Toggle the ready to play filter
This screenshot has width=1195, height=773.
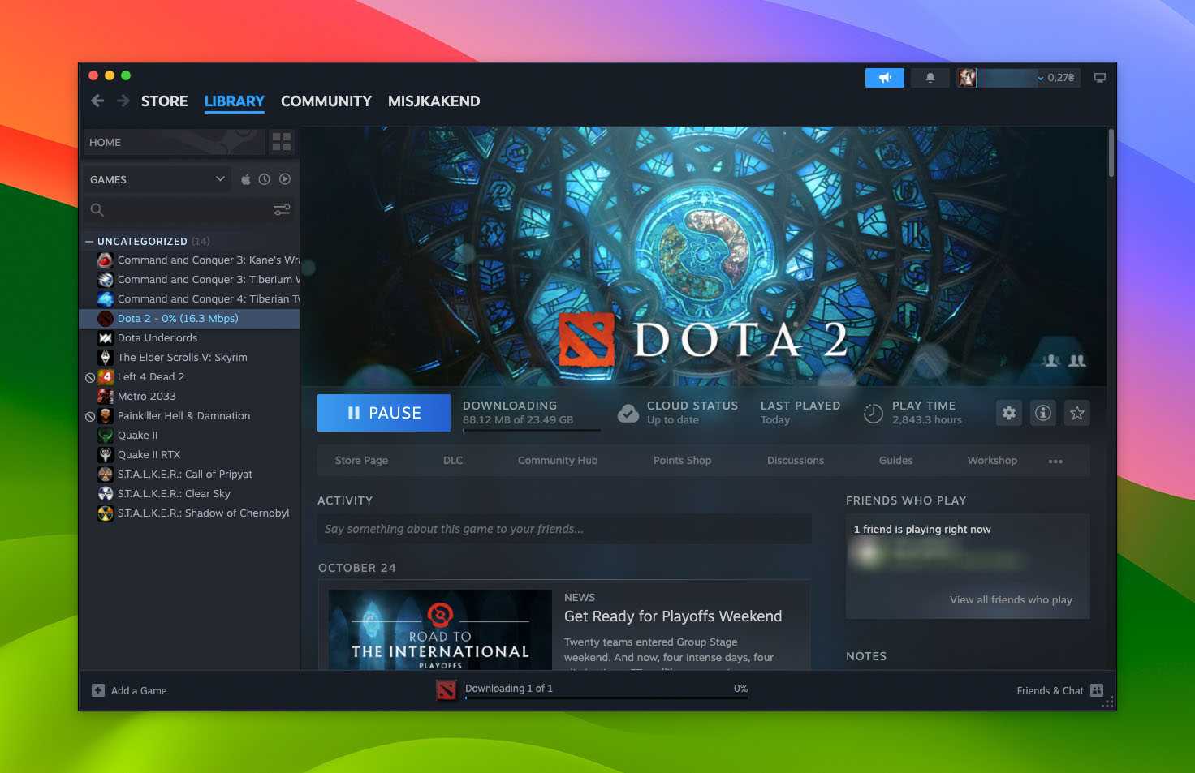[x=285, y=179]
